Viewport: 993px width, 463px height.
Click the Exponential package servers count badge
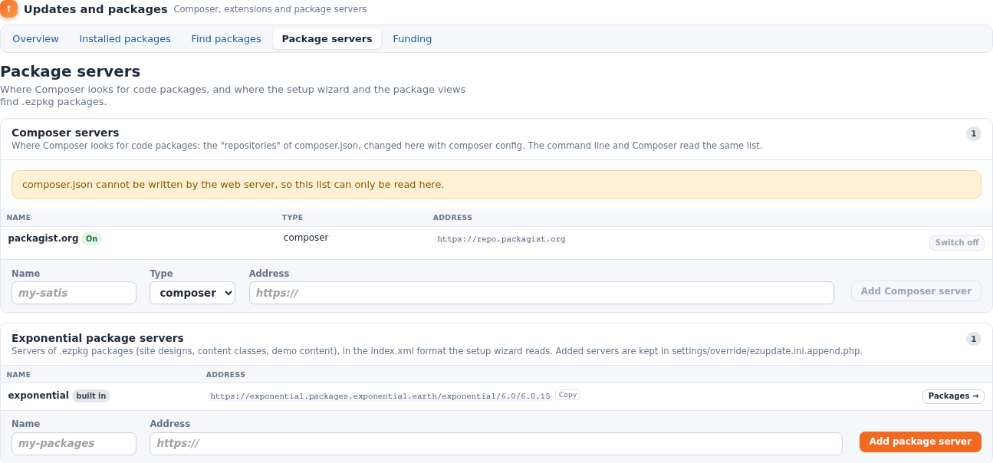click(974, 339)
